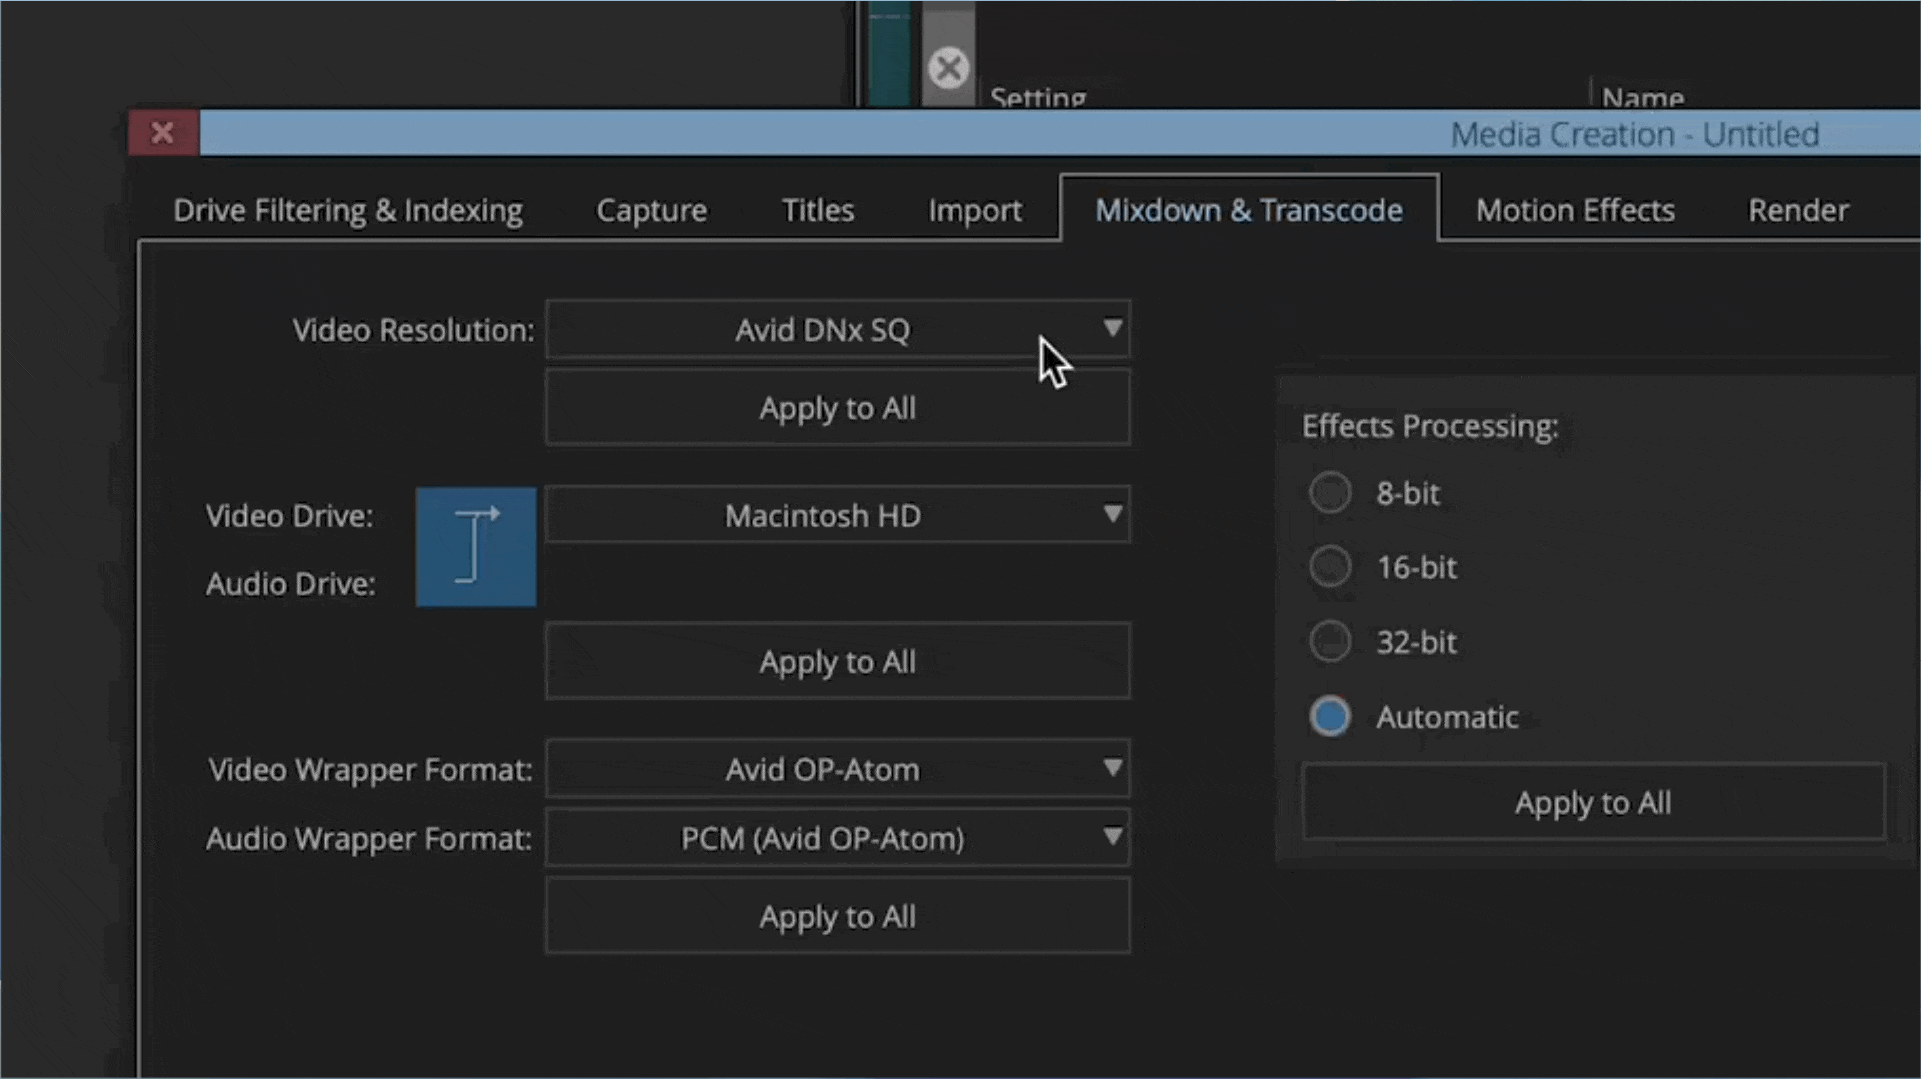Click the Video Resolution label
Screen dimensions: 1921x1079
tap(413, 330)
